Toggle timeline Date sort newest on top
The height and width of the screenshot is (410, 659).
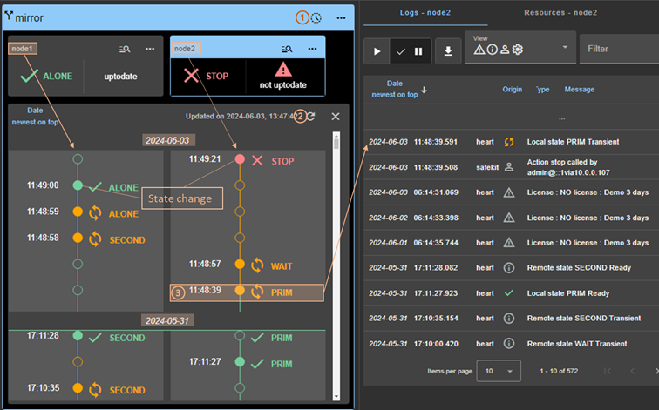(35, 117)
